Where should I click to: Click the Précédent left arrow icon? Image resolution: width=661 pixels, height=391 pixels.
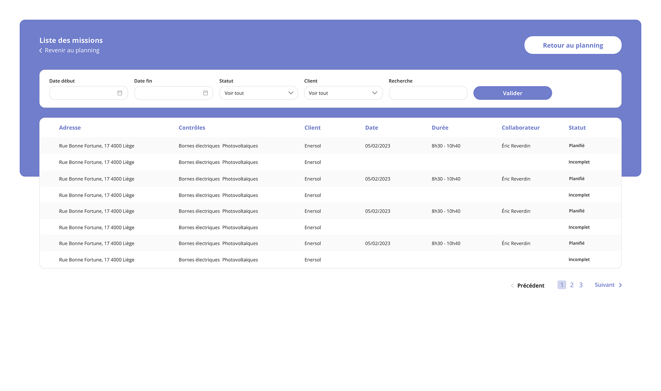pos(512,286)
